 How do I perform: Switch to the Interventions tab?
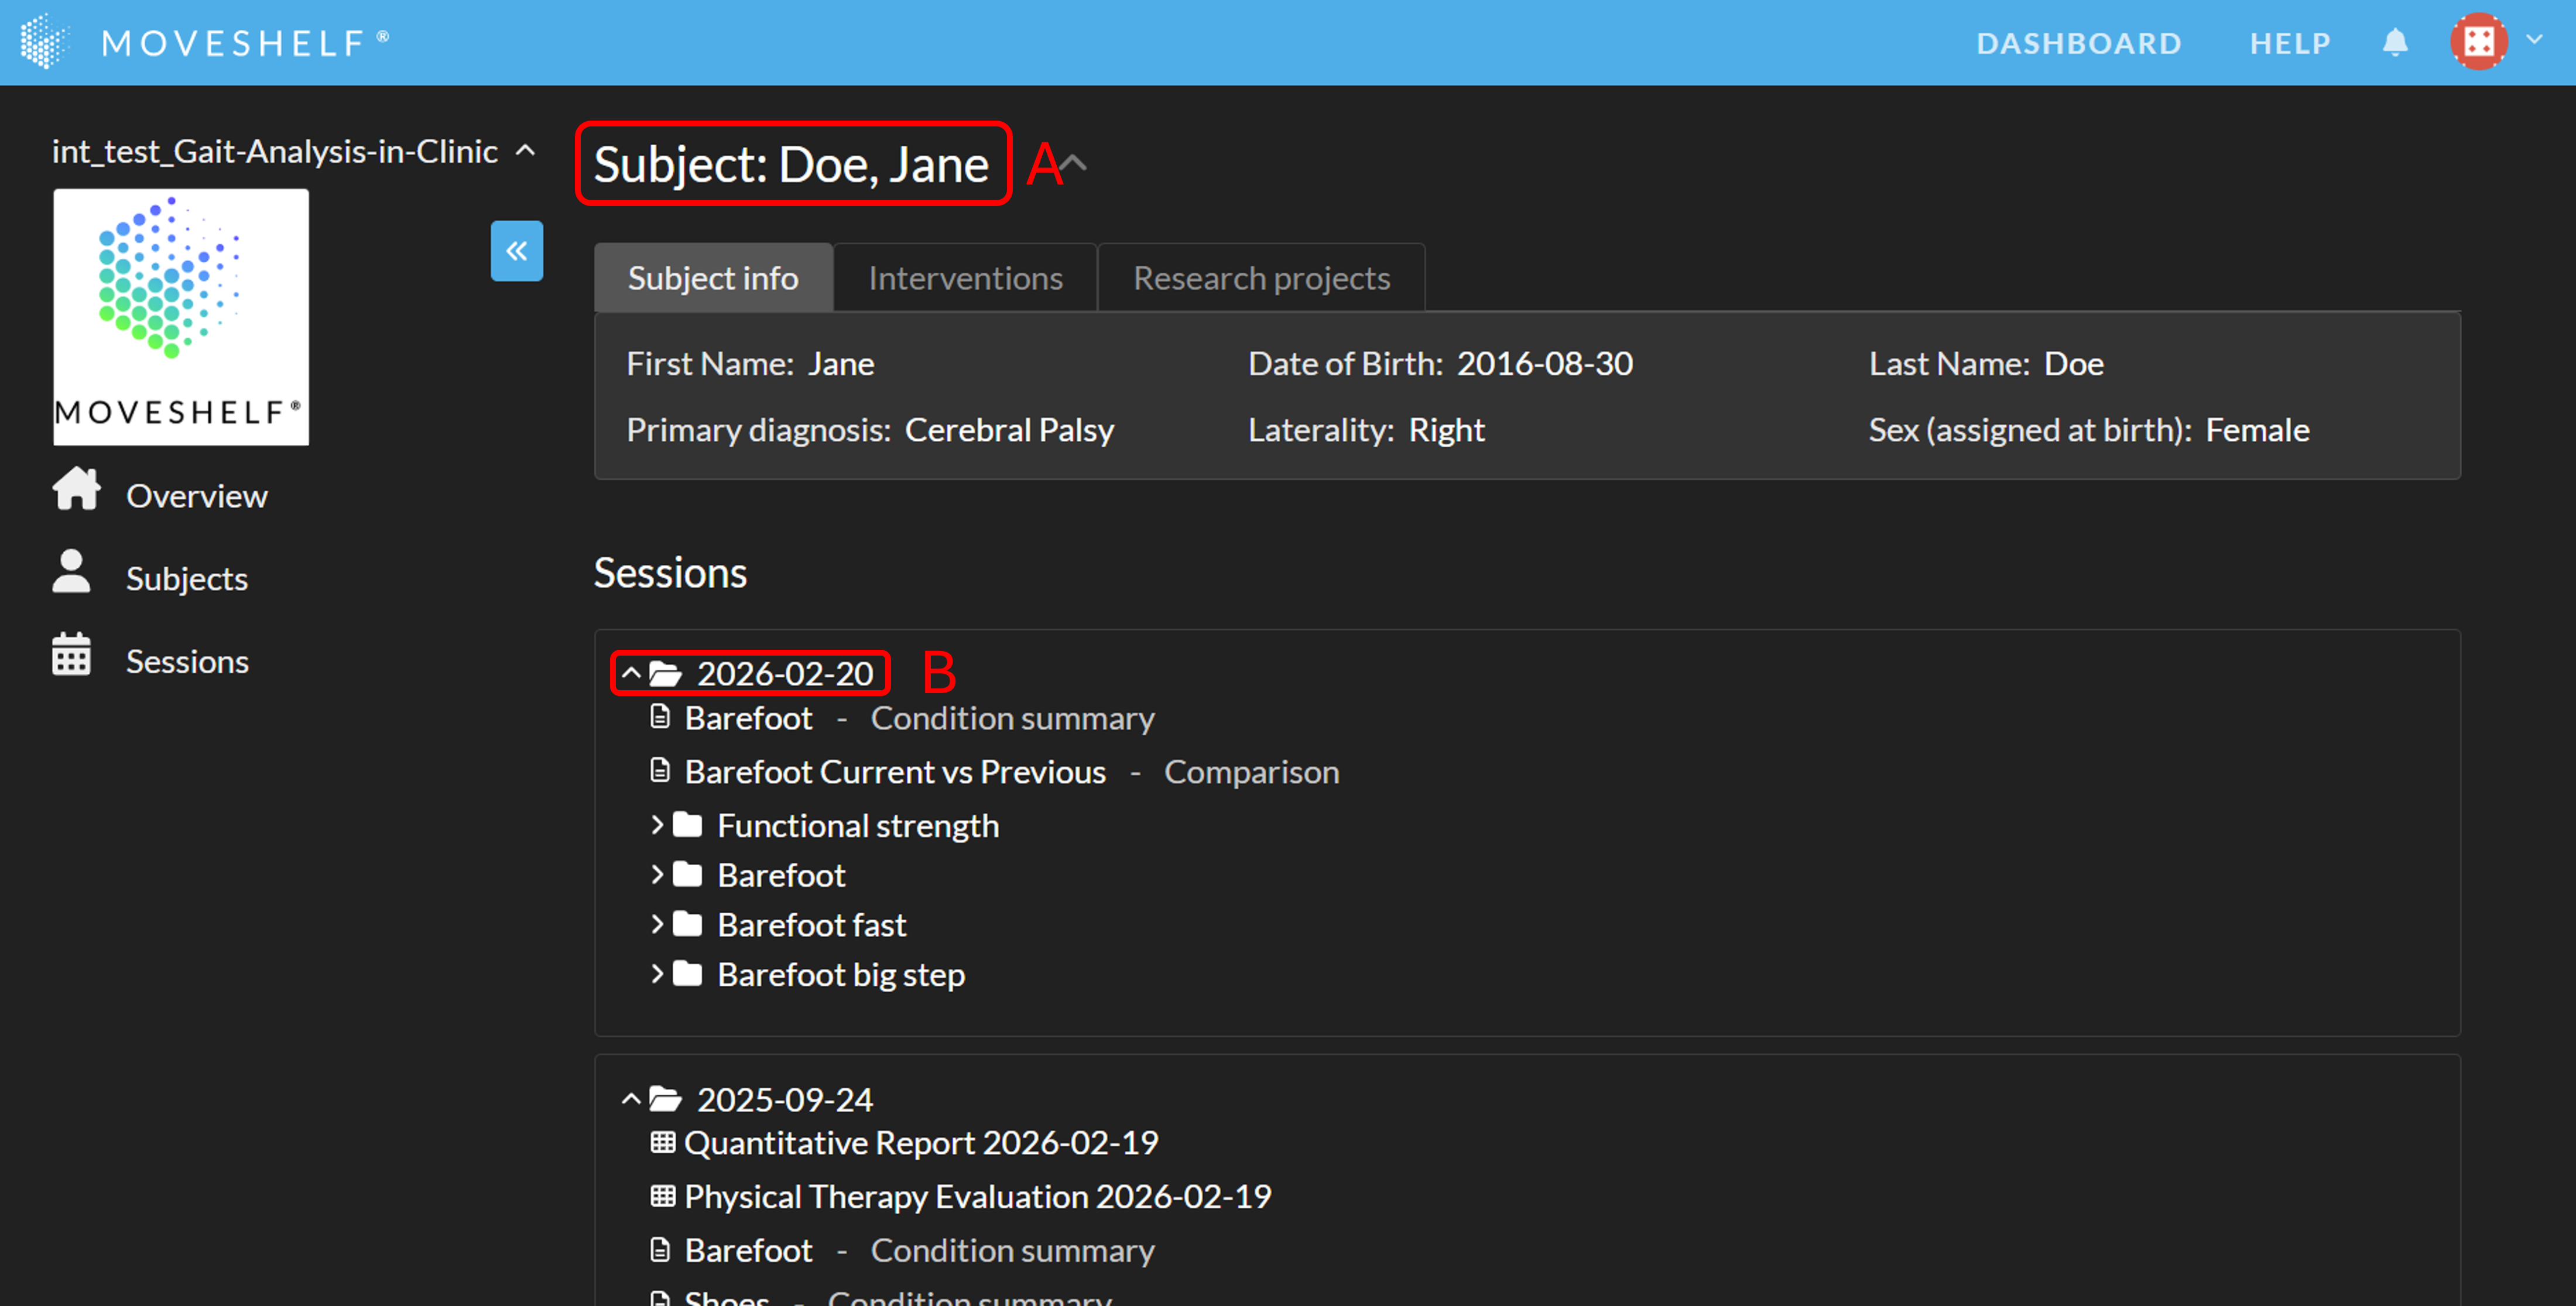point(964,278)
